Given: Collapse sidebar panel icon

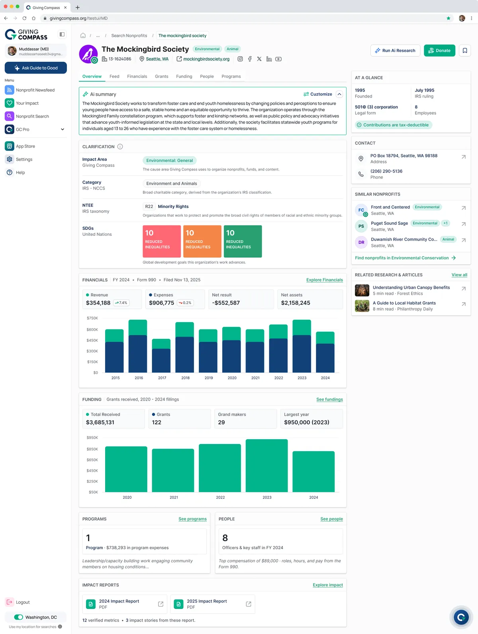Looking at the screenshot, I should click(62, 34).
